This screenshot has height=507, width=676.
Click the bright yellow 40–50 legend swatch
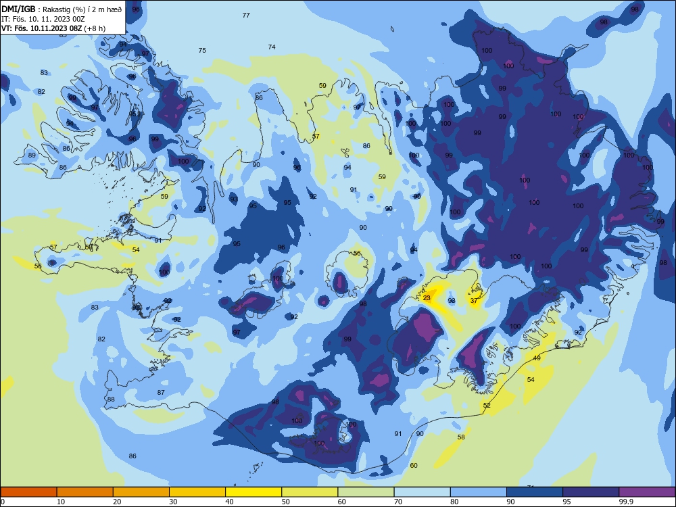pos(254,492)
